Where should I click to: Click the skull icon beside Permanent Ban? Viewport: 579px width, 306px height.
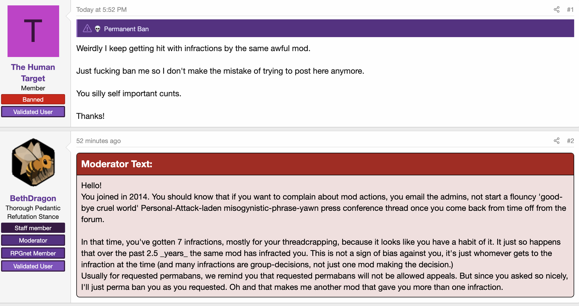point(98,29)
